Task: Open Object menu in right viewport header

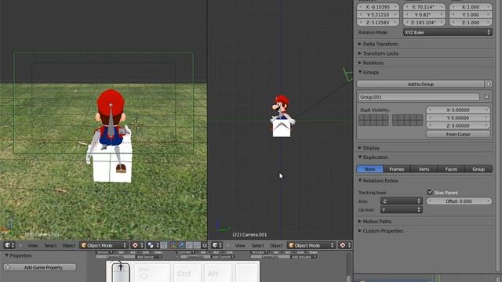Action: click(x=276, y=245)
